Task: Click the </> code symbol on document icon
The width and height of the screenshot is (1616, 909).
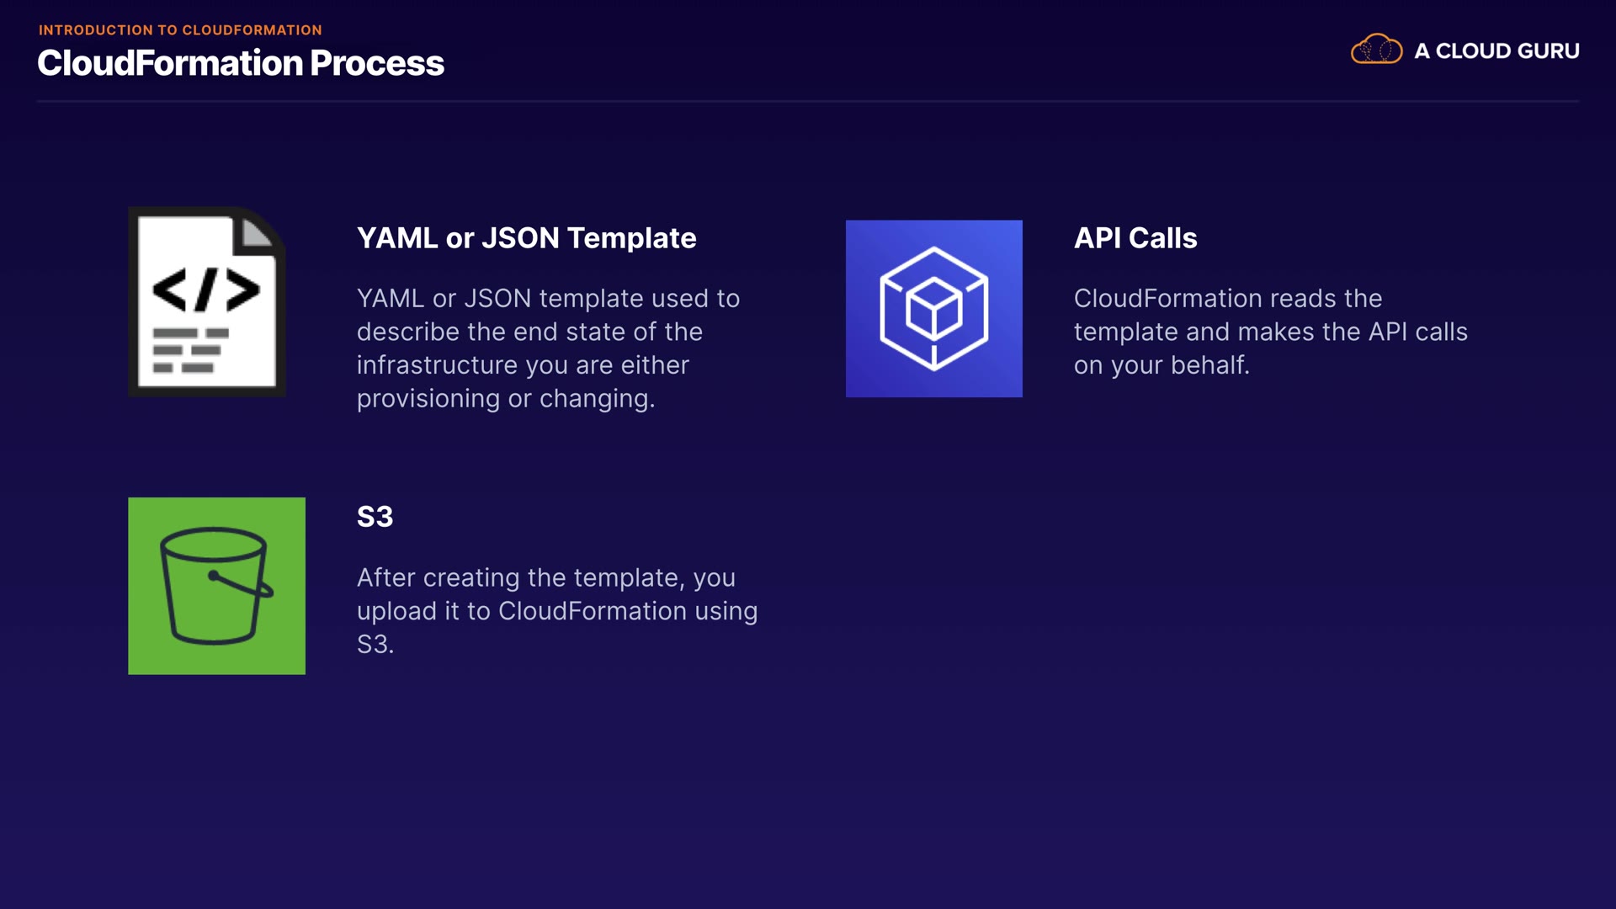Action: 206,290
